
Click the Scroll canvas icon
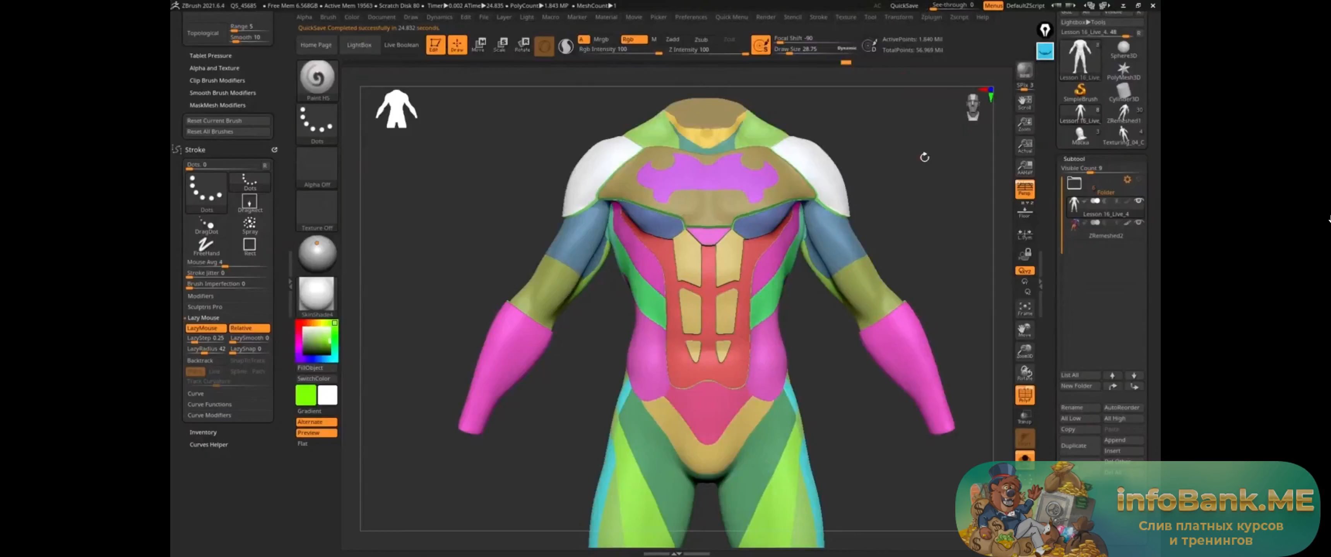click(x=1025, y=102)
